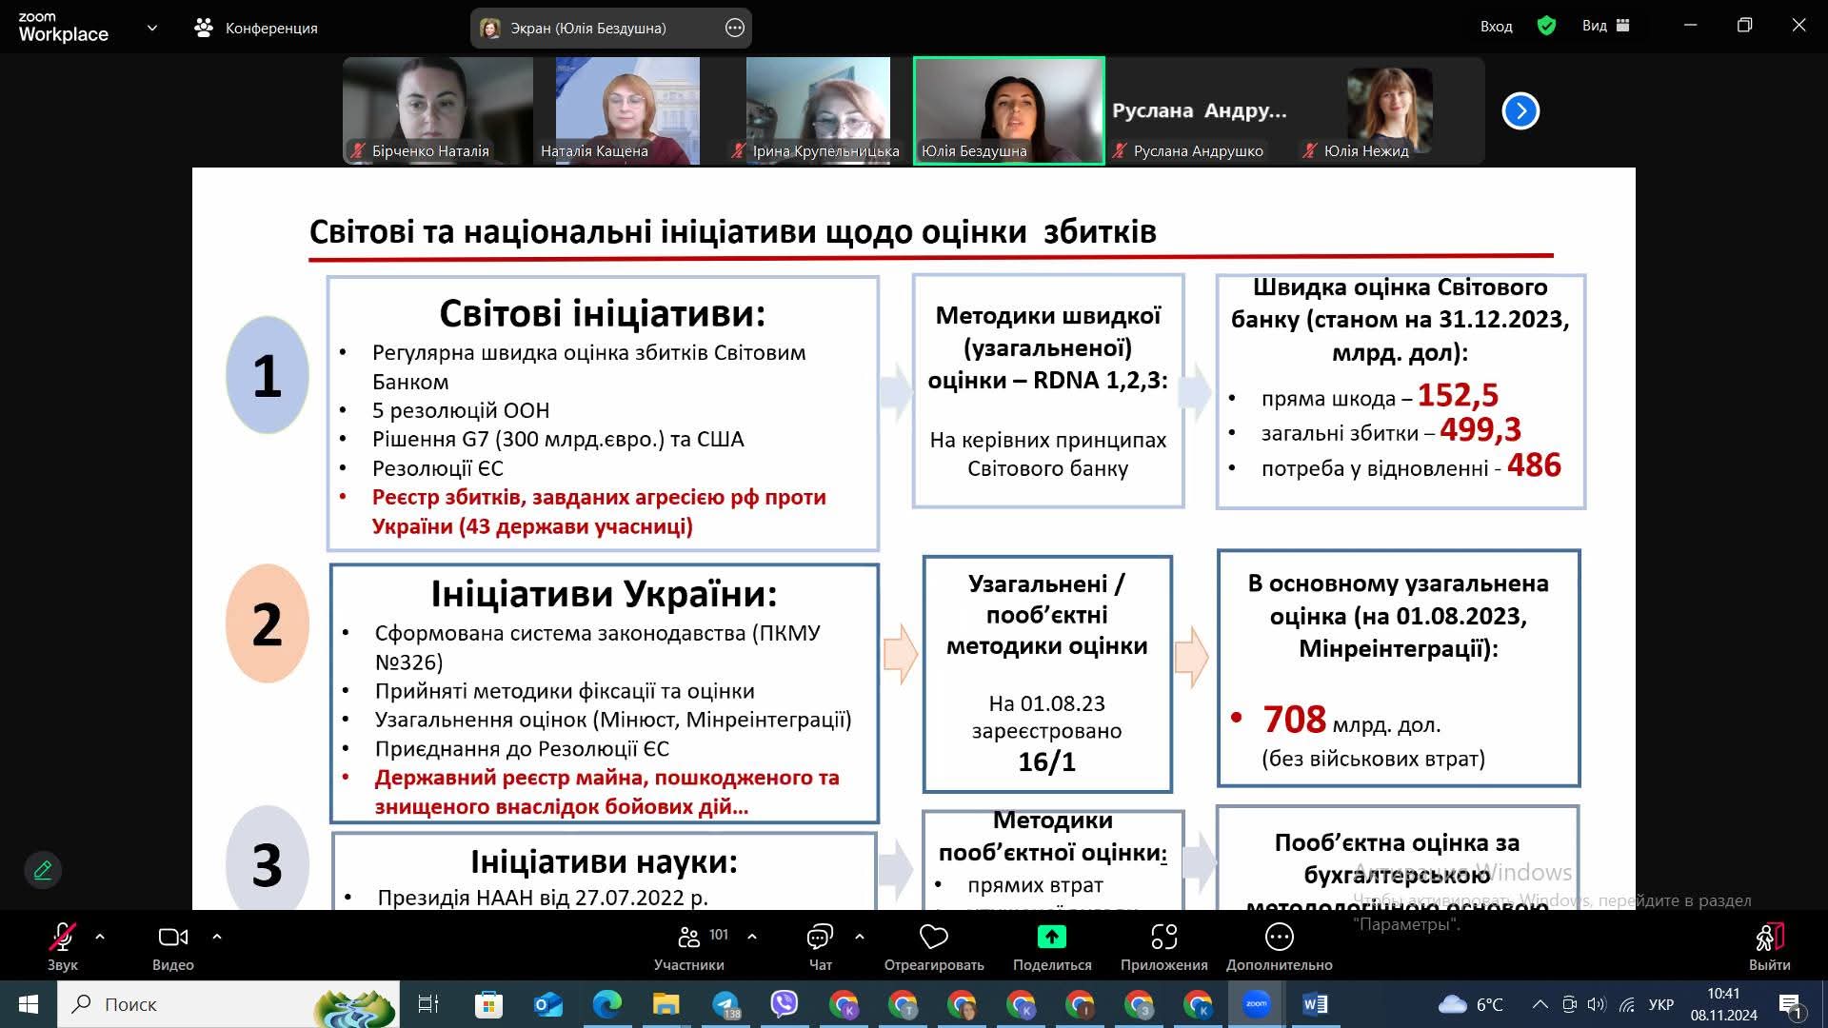Select Юлія Бездушна video thumbnail
This screenshot has height=1028, width=1828.
1008,110
